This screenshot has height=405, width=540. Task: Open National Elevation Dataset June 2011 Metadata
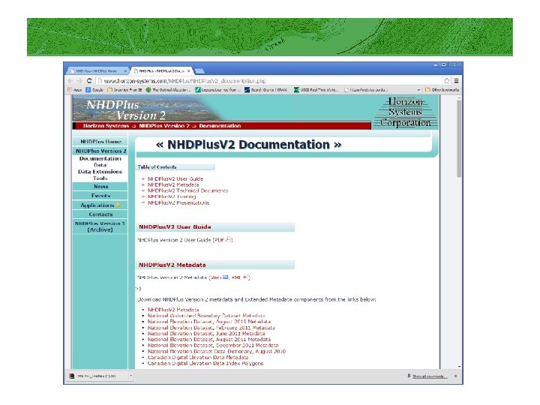pos(206,333)
